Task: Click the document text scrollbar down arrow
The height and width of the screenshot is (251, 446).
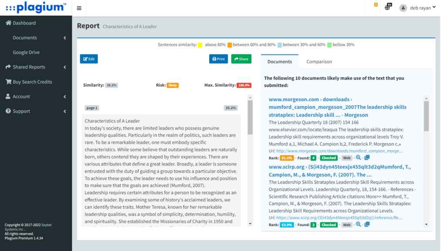Action: tap(250, 224)
